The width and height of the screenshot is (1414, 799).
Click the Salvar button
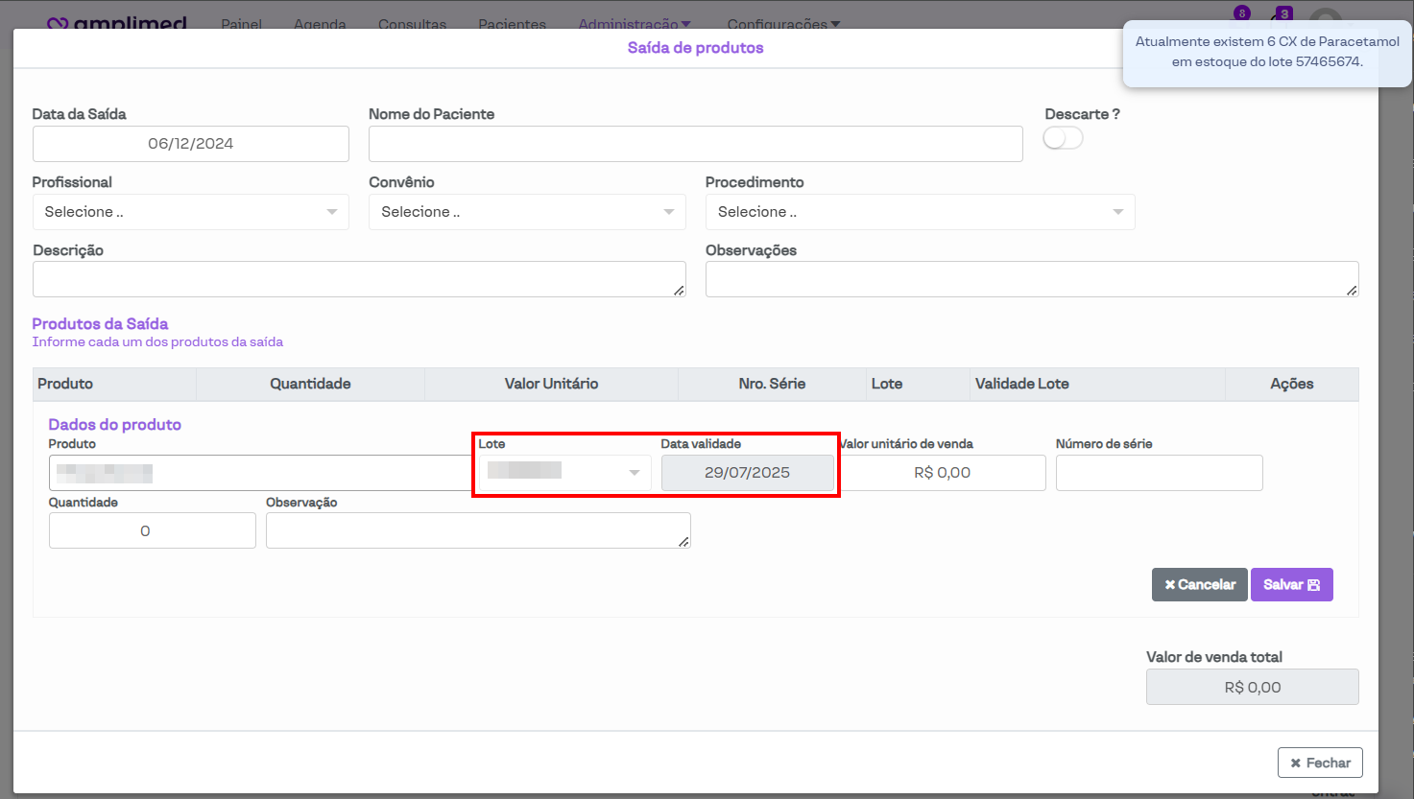tap(1291, 585)
